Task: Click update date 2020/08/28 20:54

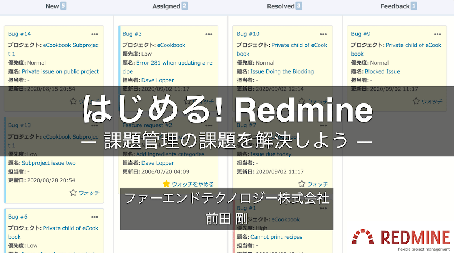Action: (x=51, y=180)
